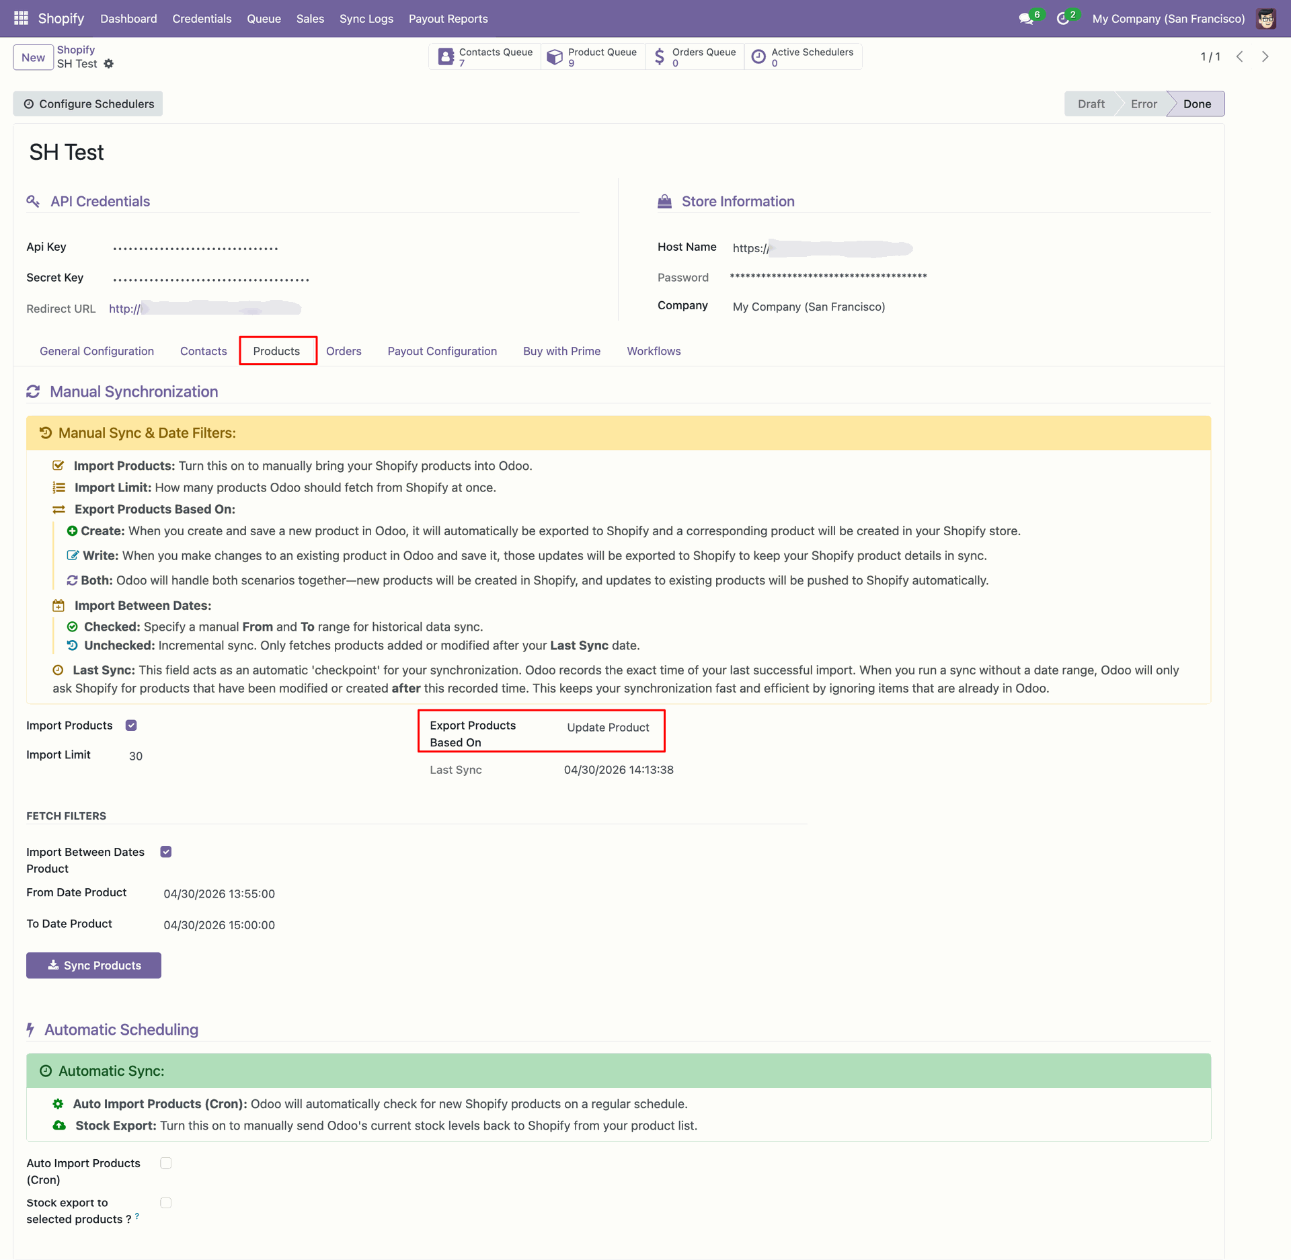
Task: Set status to Draft
Action: coord(1091,104)
